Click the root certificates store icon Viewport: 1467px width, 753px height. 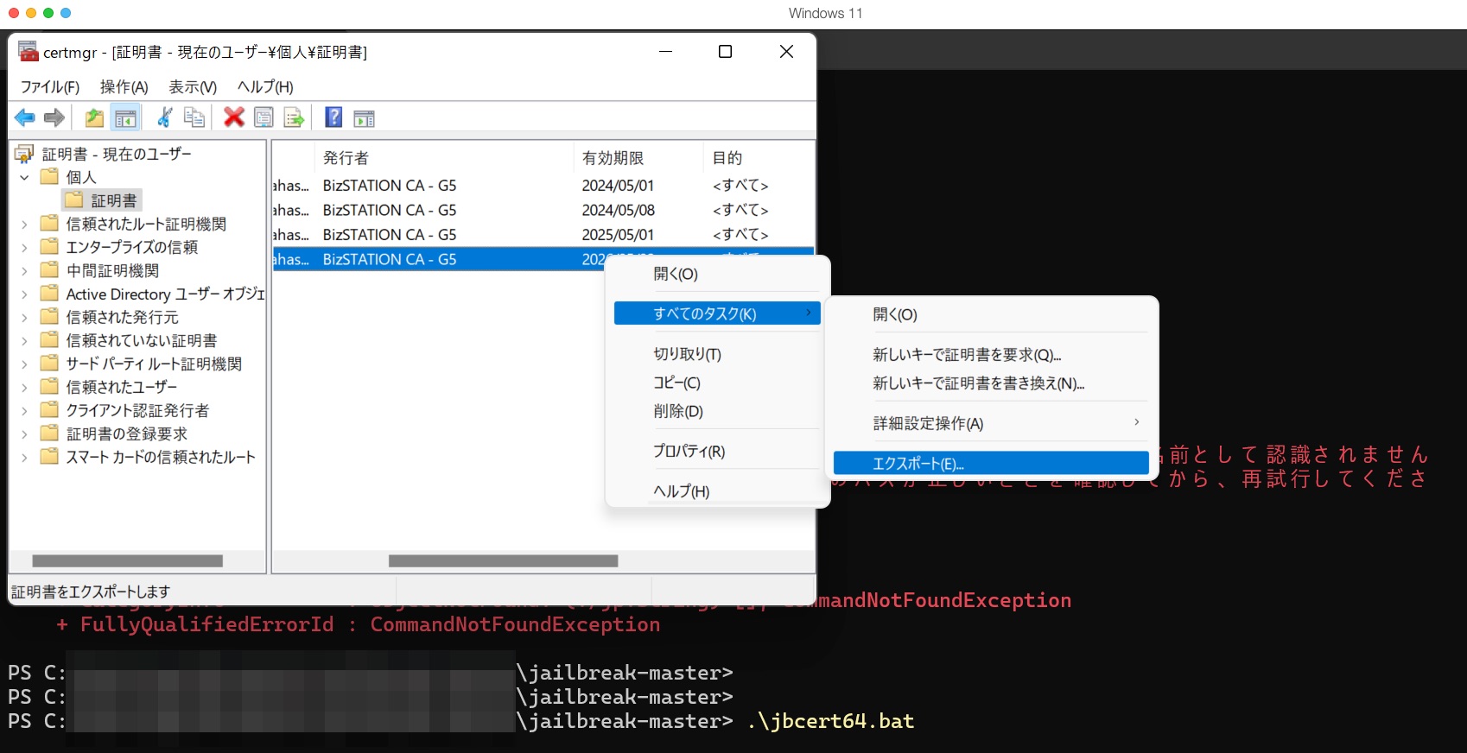pos(24,154)
